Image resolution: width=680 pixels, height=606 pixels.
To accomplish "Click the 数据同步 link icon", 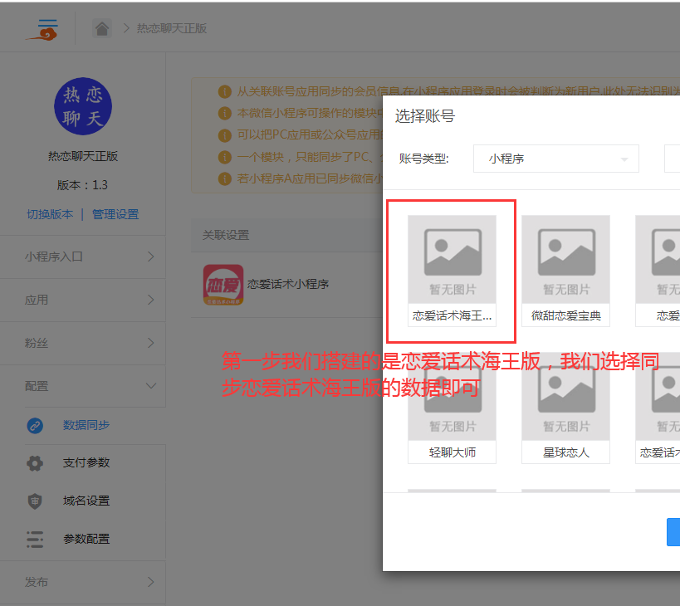I will [35, 426].
